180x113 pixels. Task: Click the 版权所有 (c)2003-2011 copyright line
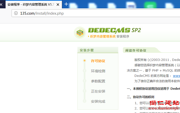157,60
